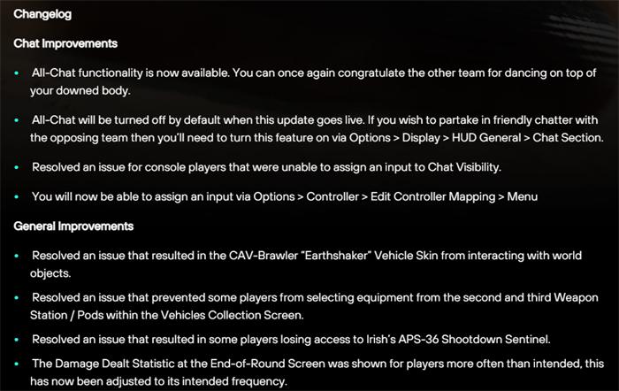Click the text 'Options > Display > HUD General'
Image resolution: width=619 pixels, height=391 pixels.
(435, 138)
